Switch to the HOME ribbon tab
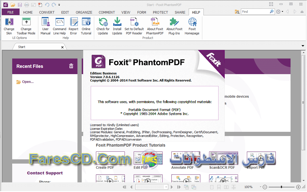This screenshot has height=192, width=307. tap(28, 12)
